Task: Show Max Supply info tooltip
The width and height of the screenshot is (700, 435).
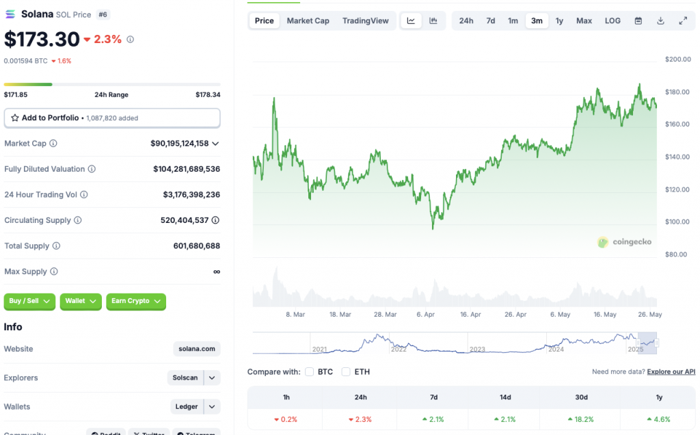Action: (x=54, y=272)
